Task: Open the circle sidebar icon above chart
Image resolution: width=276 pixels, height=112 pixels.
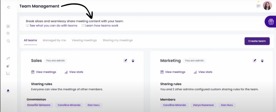Action: [x=8, y=66]
